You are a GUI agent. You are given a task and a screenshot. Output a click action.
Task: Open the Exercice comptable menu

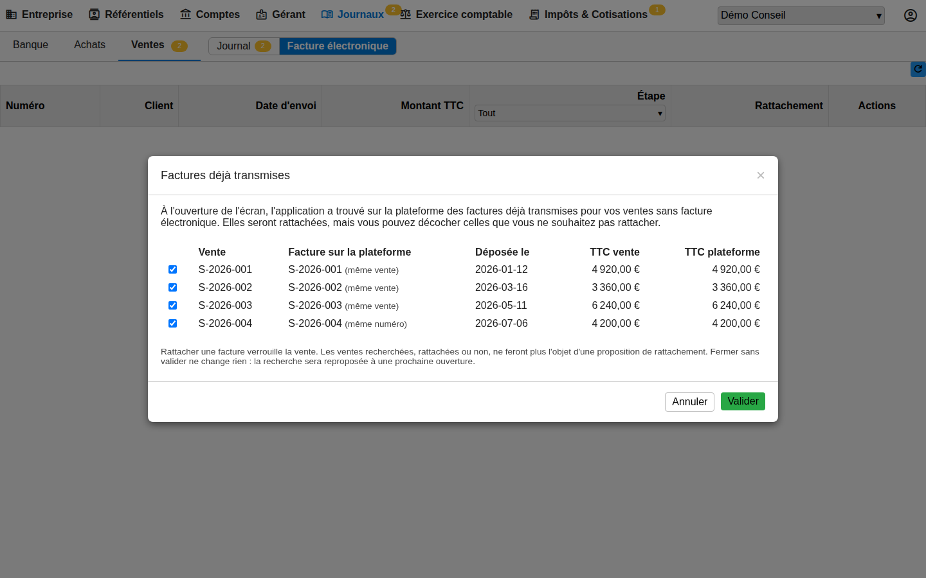(457, 15)
